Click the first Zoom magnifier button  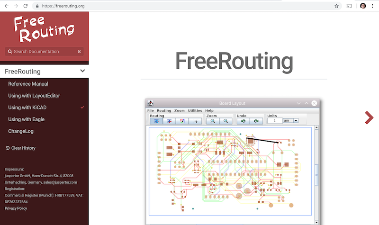(213, 121)
